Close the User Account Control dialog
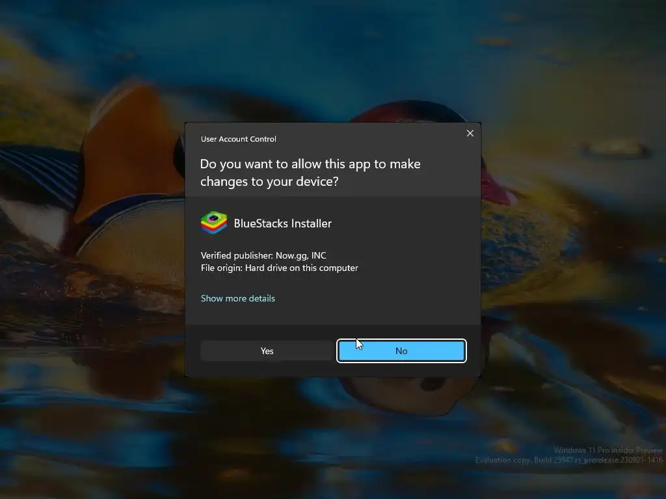The height and width of the screenshot is (499, 666). click(x=470, y=133)
